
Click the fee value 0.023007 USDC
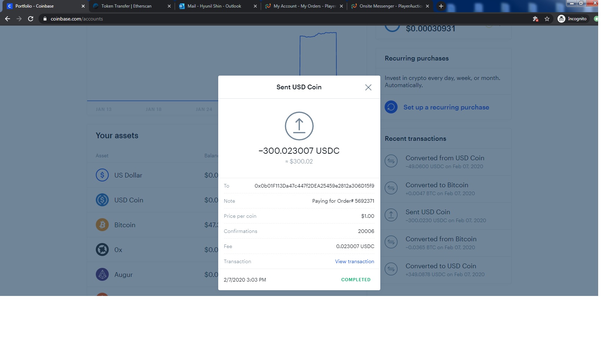click(x=355, y=246)
